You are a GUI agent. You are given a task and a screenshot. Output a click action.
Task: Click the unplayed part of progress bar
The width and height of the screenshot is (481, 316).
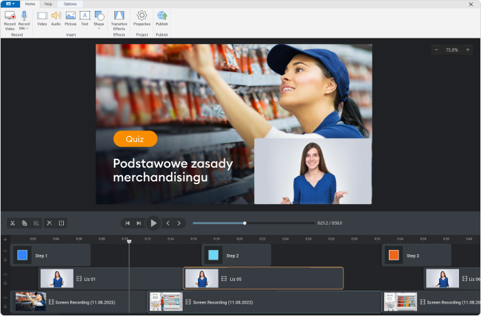[280, 223]
